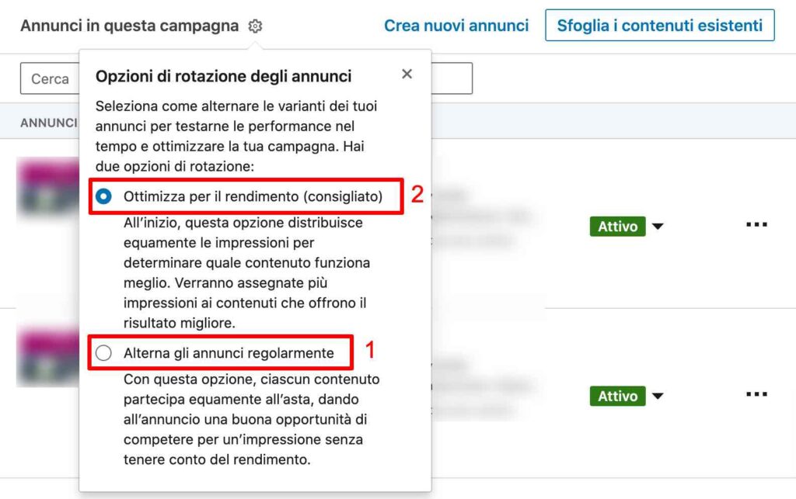Open three-dot menu for first ad
796x499 pixels.
[756, 224]
